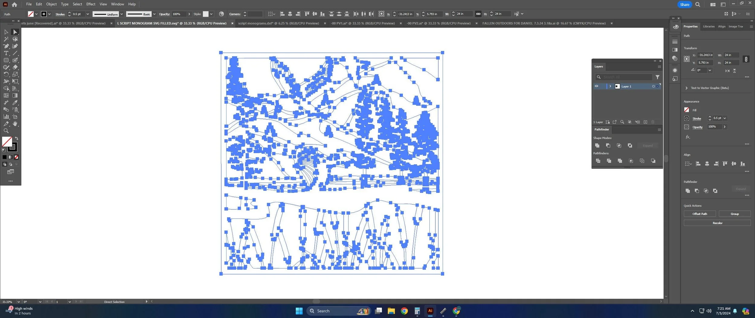The height and width of the screenshot is (318, 755).
Task: Click Minus Front in the floating Pathfinder panel
Action: point(608,146)
